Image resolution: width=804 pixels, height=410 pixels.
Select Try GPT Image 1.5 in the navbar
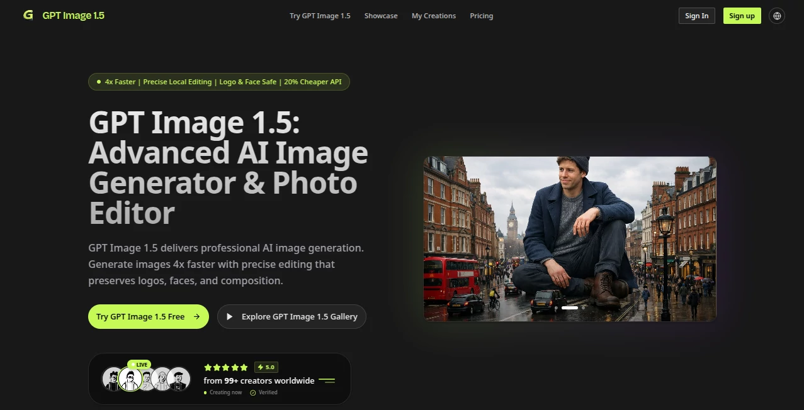(320, 16)
